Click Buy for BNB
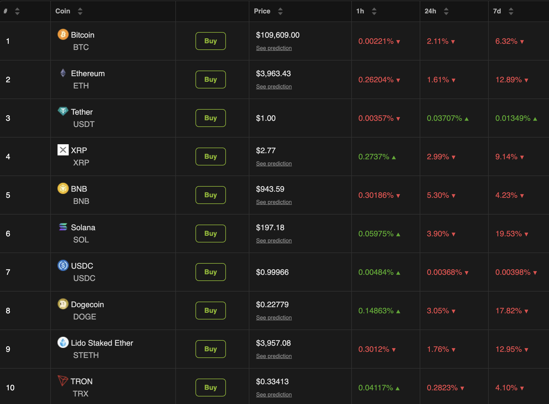 [x=210, y=195]
